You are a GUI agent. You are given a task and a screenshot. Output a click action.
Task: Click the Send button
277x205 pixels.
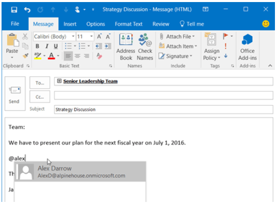(x=15, y=94)
